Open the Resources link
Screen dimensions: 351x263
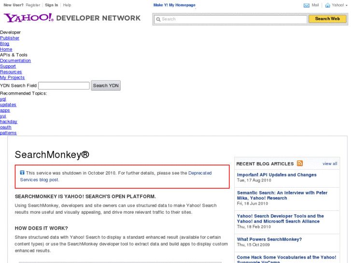pyautogui.click(x=11, y=72)
